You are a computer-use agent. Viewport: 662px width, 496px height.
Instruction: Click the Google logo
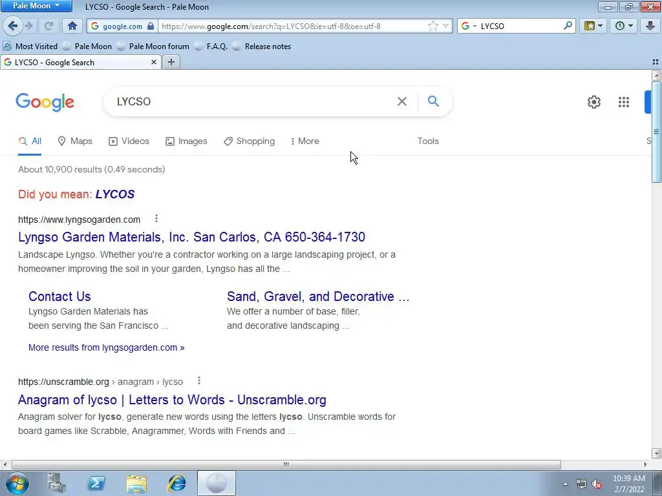tap(45, 102)
